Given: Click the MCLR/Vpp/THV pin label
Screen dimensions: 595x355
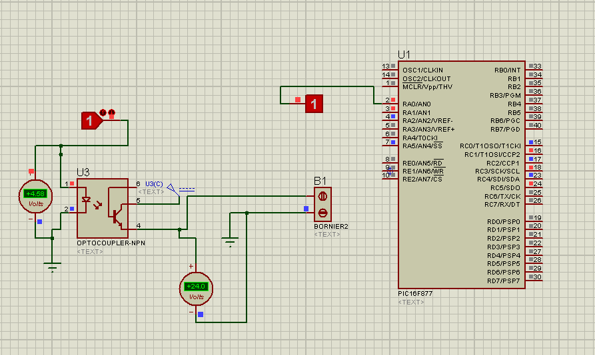Looking at the screenshot, I should pyautogui.click(x=427, y=87).
